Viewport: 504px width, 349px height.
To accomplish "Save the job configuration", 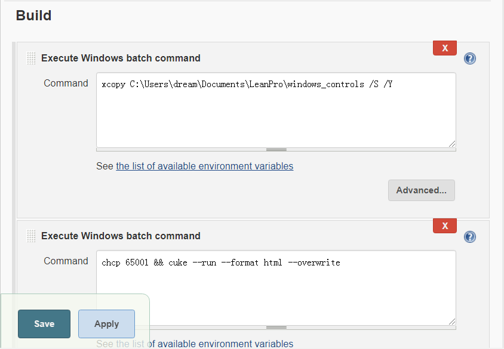I will tap(44, 323).
